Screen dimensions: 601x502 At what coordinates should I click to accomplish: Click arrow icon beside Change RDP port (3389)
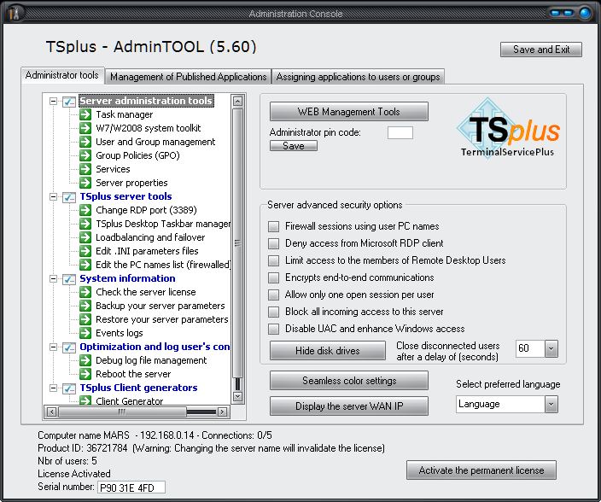(x=85, y=210)
